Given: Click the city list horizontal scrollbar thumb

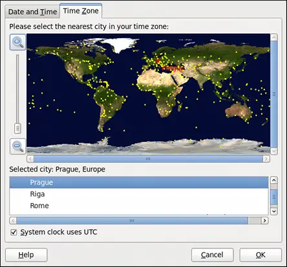Looking at the screenshot, I should coord(132,221).
